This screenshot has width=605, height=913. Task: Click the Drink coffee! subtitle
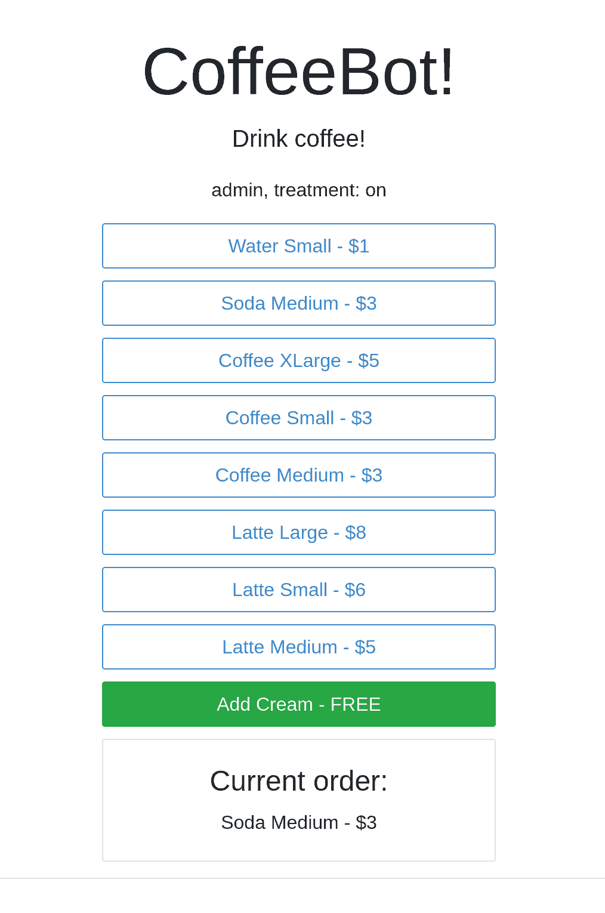point(299,138)
